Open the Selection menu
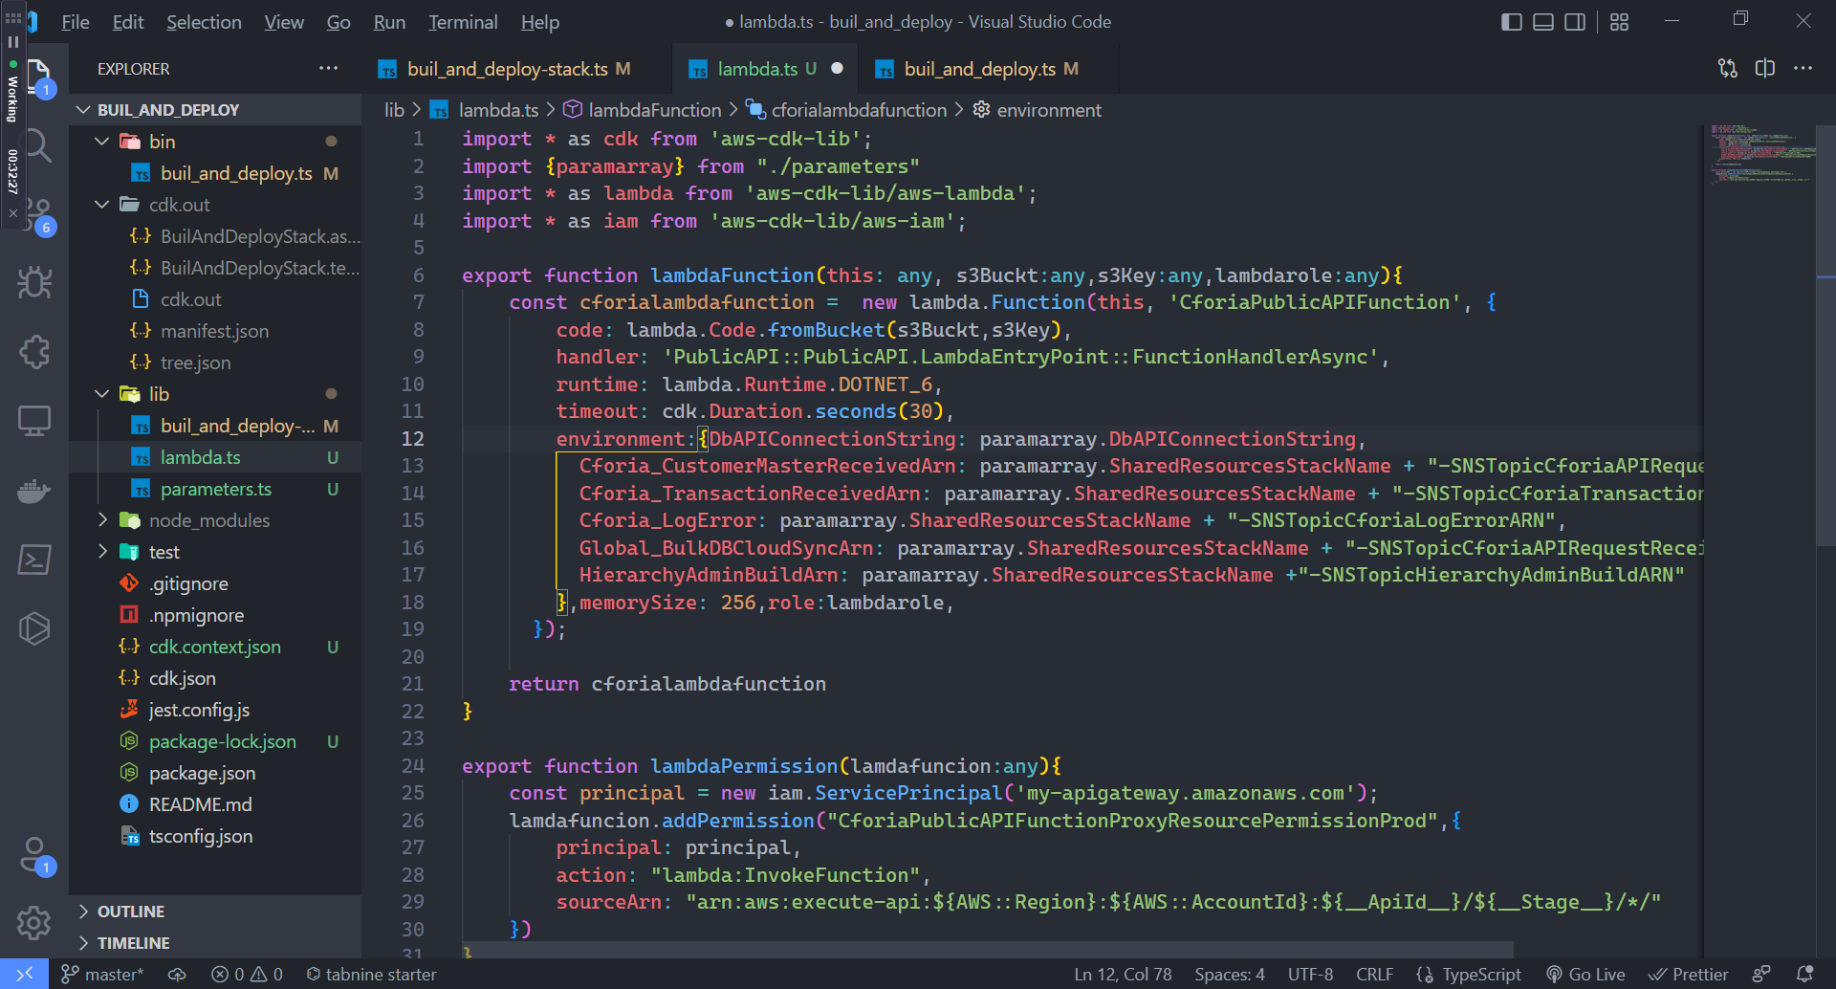 (x=204, y=22)
